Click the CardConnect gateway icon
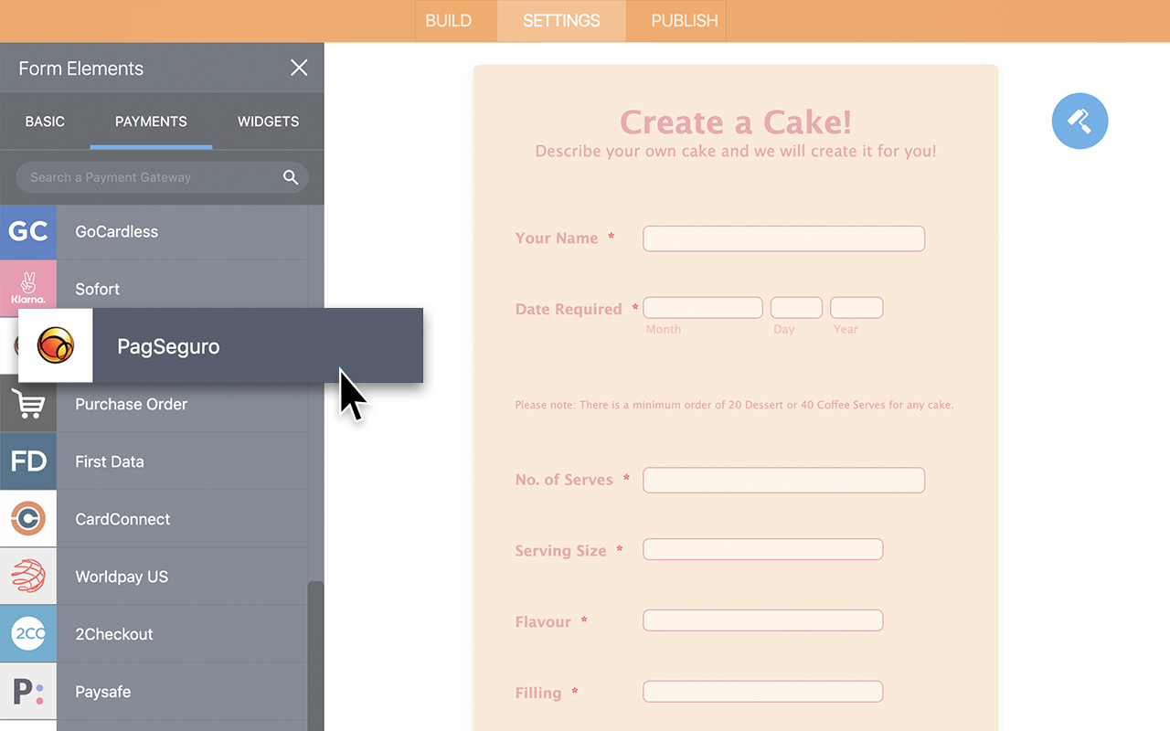1170x731 pixels. click(x=27, y=519)
